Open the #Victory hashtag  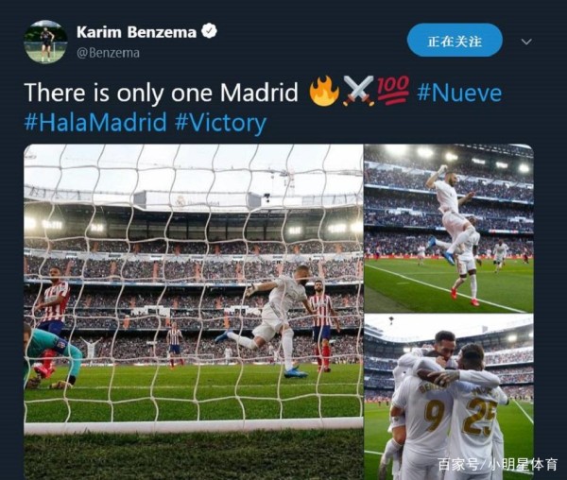[220, 123]
